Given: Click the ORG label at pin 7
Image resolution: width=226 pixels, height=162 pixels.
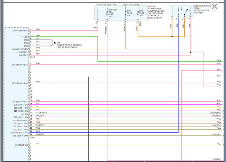Looking at the screenshot, I should click(x=38, y=48).
